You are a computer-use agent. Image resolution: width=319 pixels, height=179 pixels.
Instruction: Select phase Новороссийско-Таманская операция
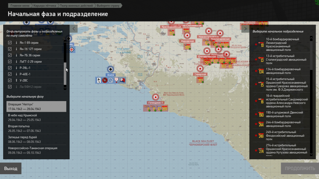click(36, 150)
